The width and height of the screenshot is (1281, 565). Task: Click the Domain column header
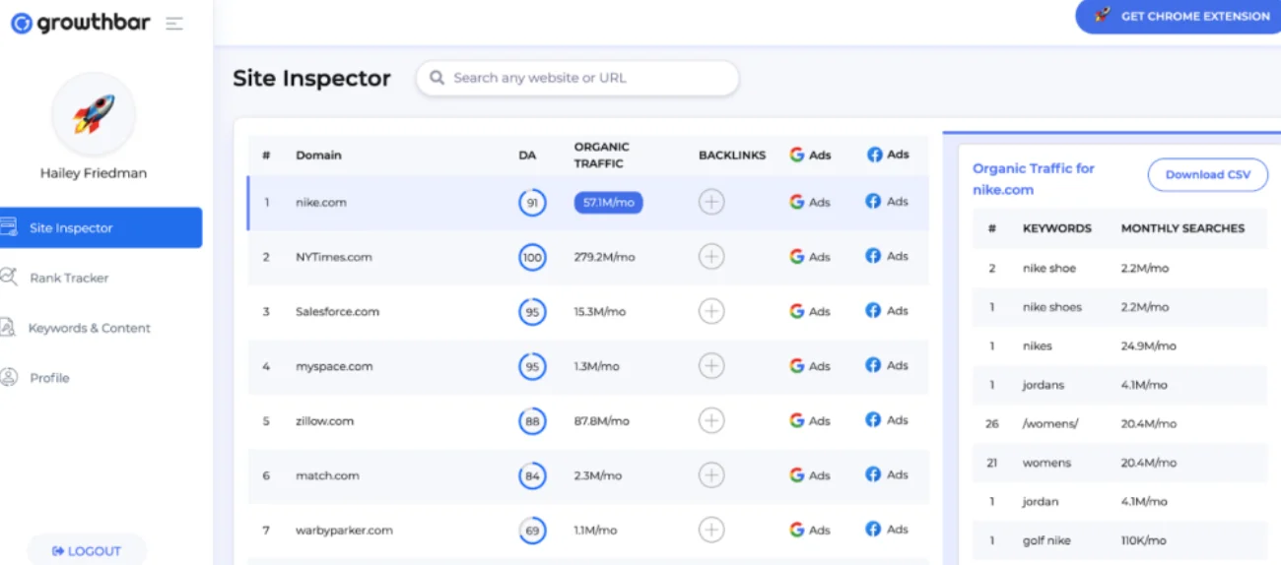(318, 155)
